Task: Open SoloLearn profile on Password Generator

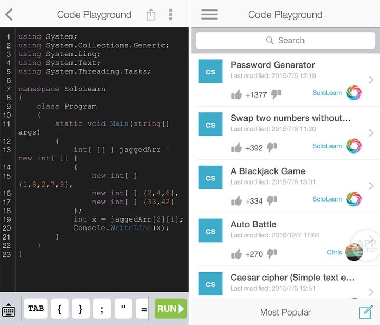Action: (327, 93)
